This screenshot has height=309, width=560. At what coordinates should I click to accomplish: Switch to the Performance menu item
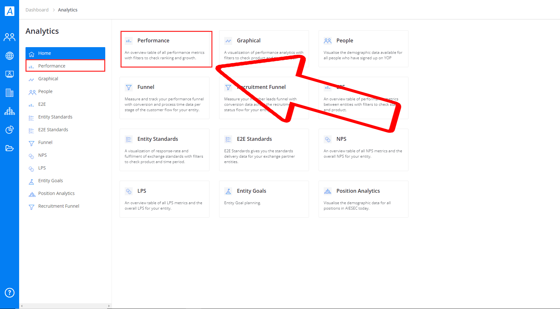tap(51, 66)
